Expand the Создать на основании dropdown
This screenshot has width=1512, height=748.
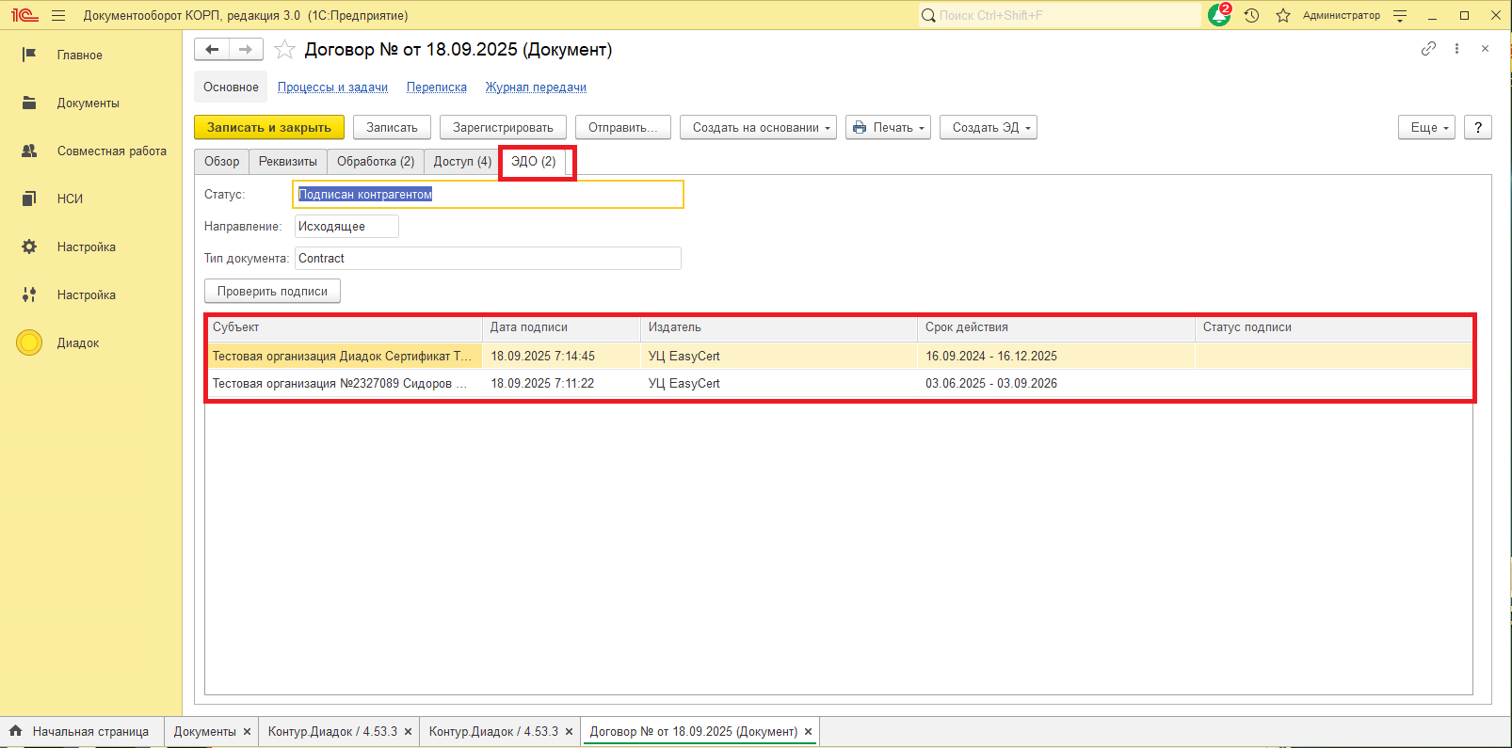coord(758,128)
